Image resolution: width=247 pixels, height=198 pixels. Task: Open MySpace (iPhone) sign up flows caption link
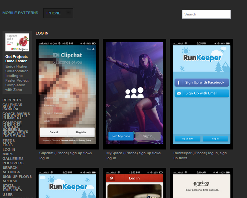tap(134, 156)
